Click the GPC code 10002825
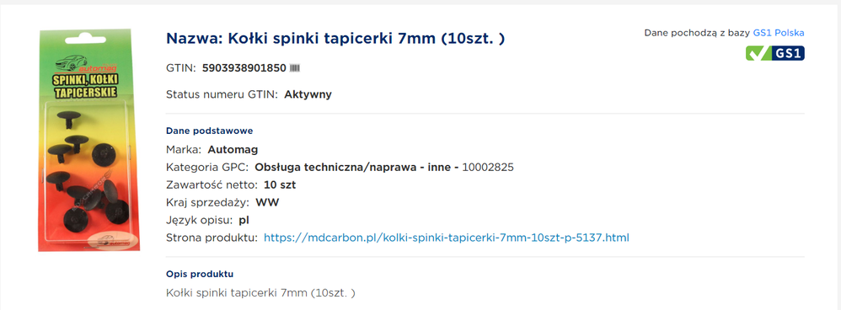 [488, 168]
